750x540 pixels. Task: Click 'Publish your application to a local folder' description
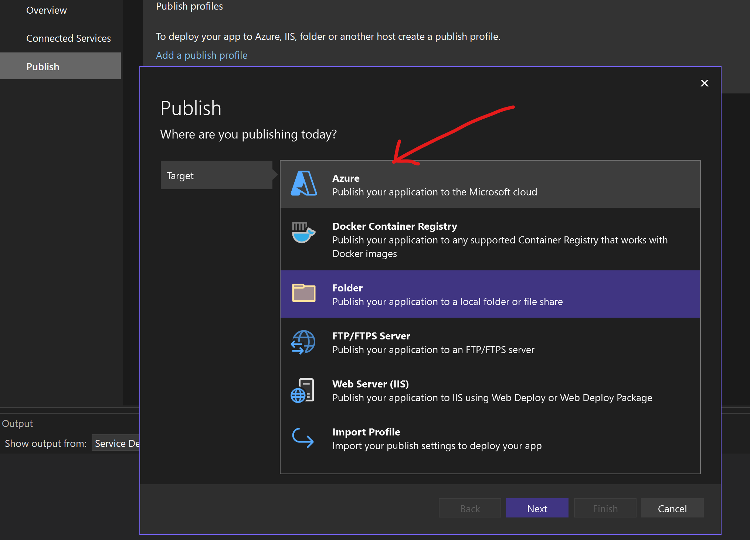click(x=448, y=301)
